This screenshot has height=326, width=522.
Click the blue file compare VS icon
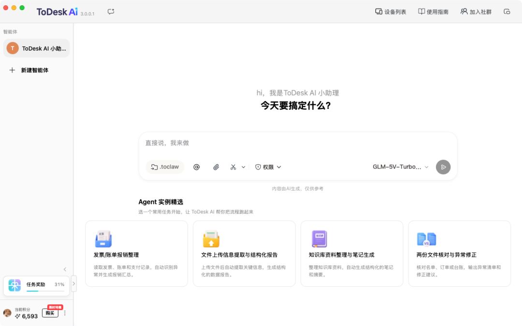click(x=426, y=239)
